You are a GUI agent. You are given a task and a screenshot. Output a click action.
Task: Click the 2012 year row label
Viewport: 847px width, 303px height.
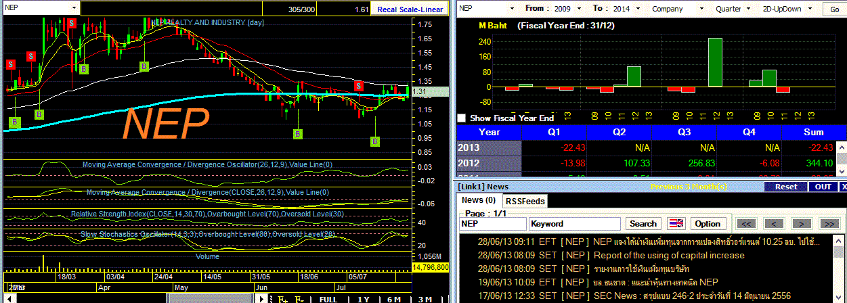click(x=489, y=163)
